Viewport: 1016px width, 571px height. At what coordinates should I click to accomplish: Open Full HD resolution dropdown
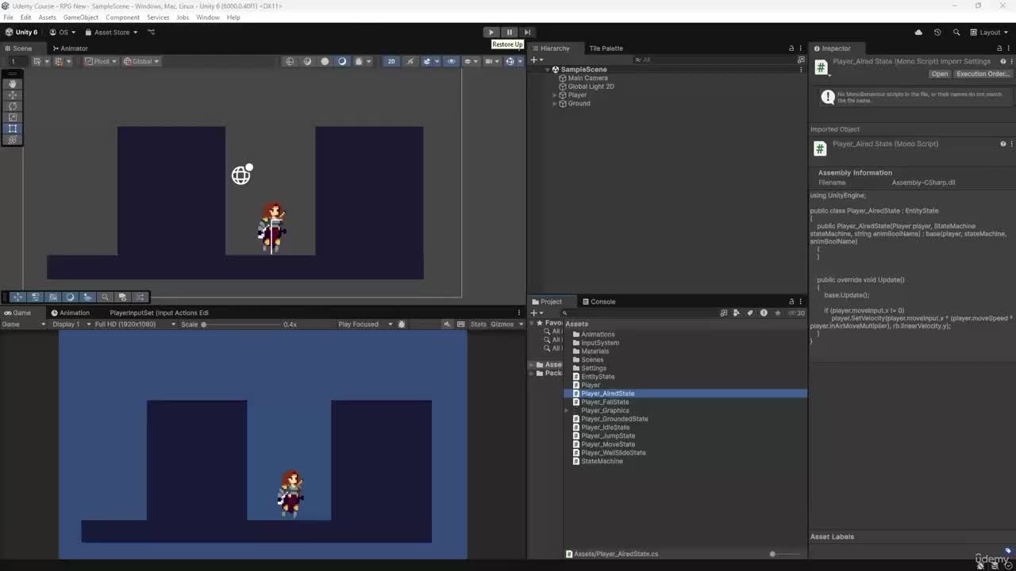coord(135,324)
